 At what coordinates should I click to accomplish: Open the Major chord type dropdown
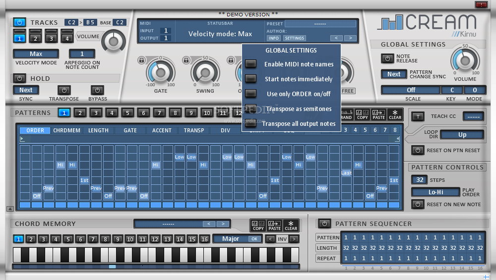coord(231,239)
